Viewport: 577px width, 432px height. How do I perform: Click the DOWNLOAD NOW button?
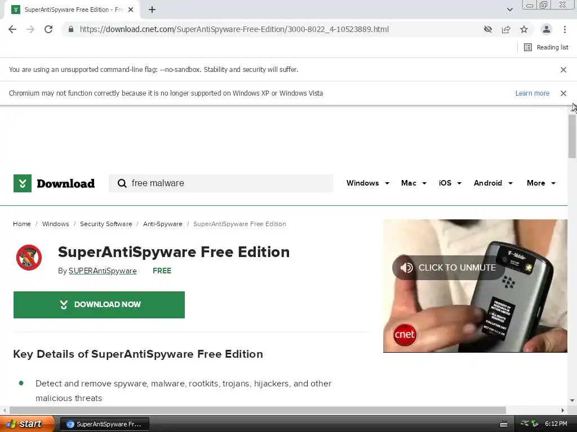coord(99,305)
